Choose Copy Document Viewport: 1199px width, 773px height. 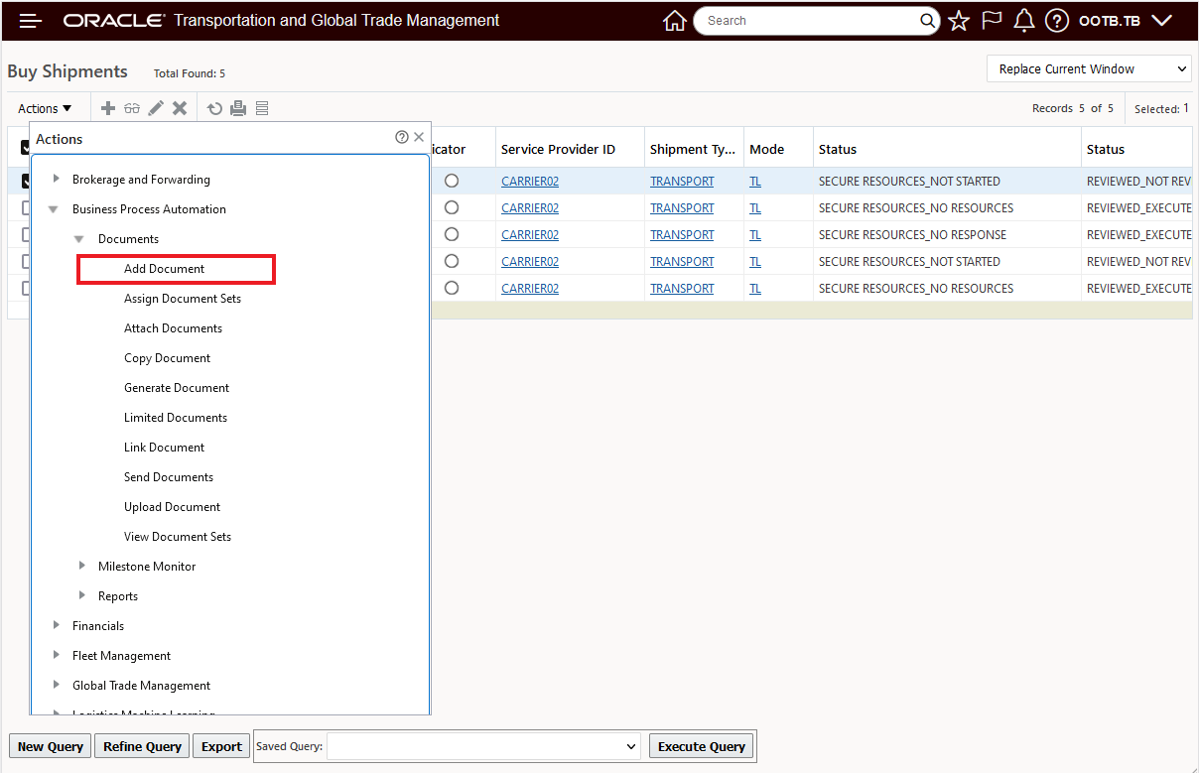pyautogui.click(x=168, y=358)
